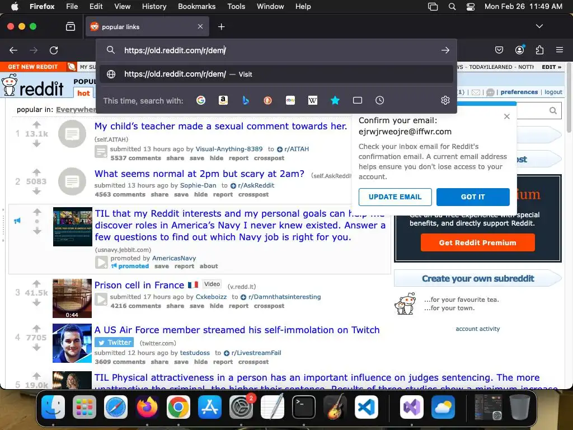Image resolution: width=573 pixels, height=430 pixels.
Task: Expand text preview of 'My child's teacher' post
Action: pyautogui.click(x=101, y=151)
